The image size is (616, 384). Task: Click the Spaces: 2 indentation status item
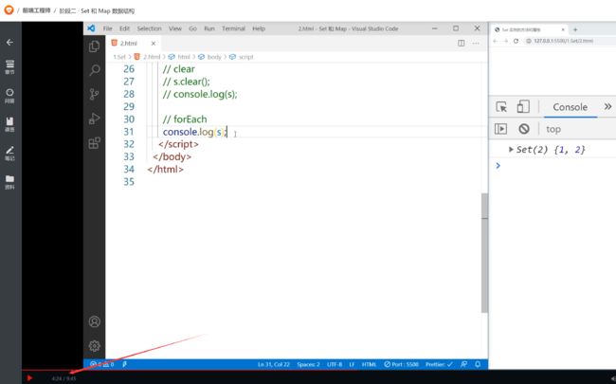[x=308, y=364]
